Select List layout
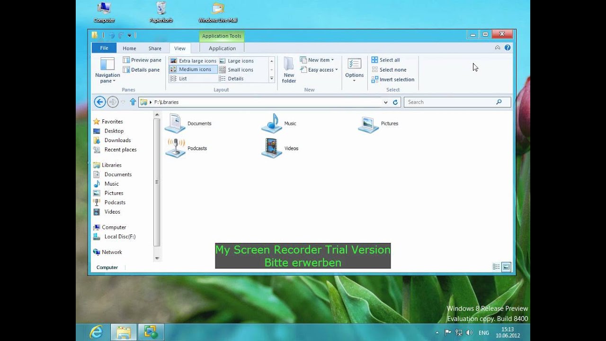606x341 pixels. tap(178, 79)
